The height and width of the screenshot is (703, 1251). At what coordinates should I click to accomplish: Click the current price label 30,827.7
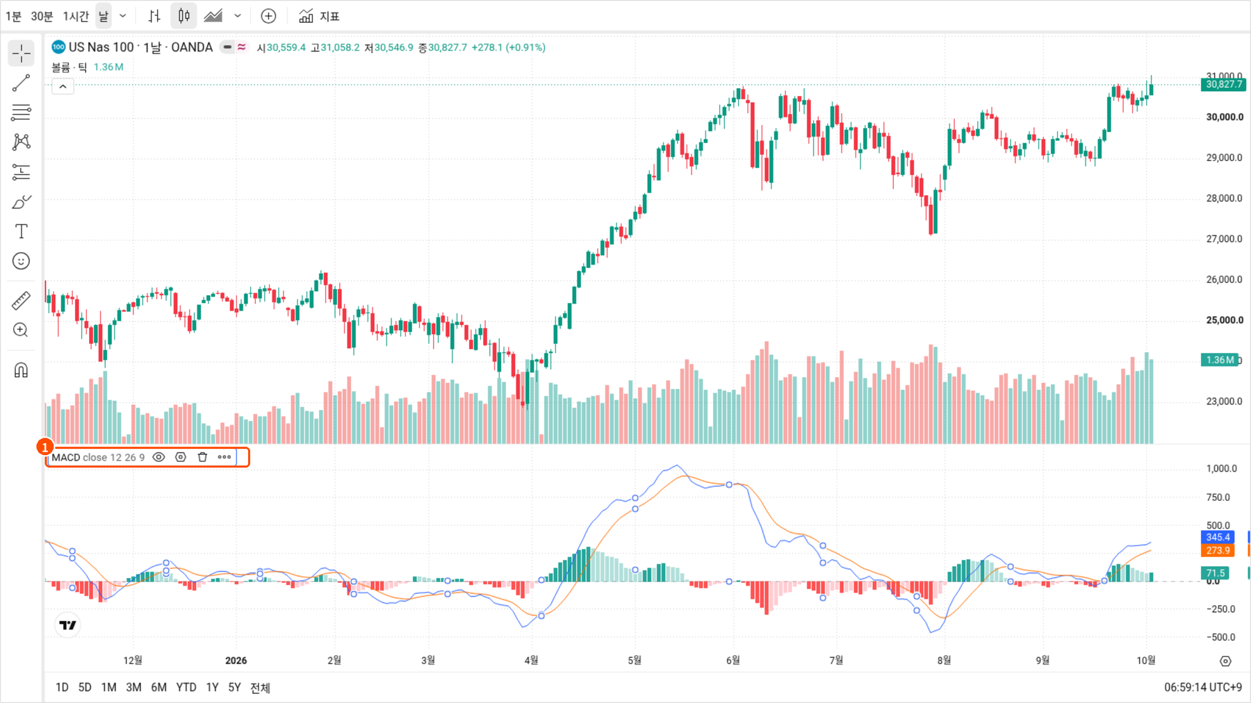(1223, 85)
